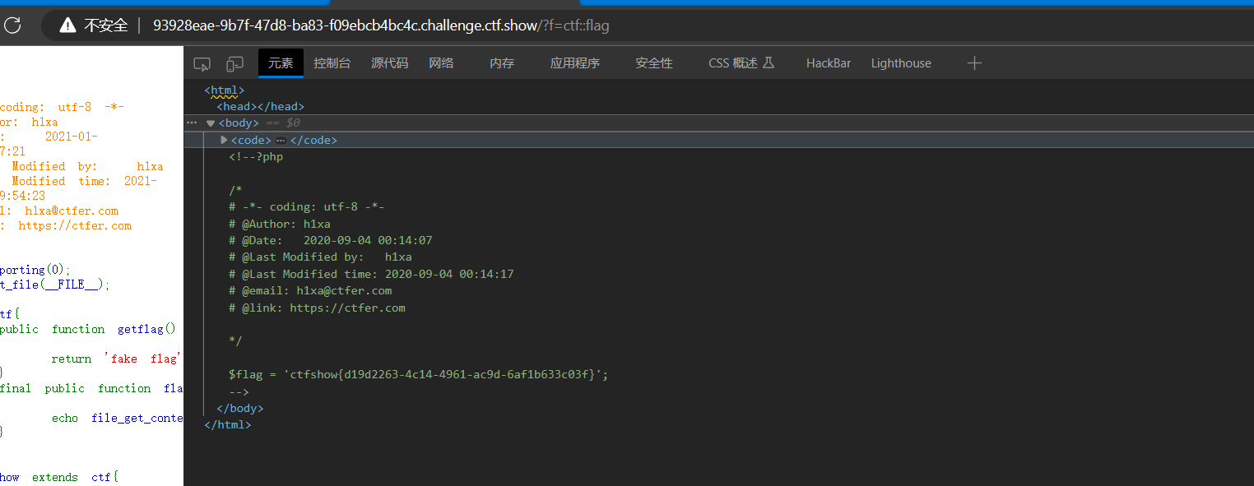Click the not-secure warning triangle icon
Screen dimensions: 1254x486
point(68,25)
